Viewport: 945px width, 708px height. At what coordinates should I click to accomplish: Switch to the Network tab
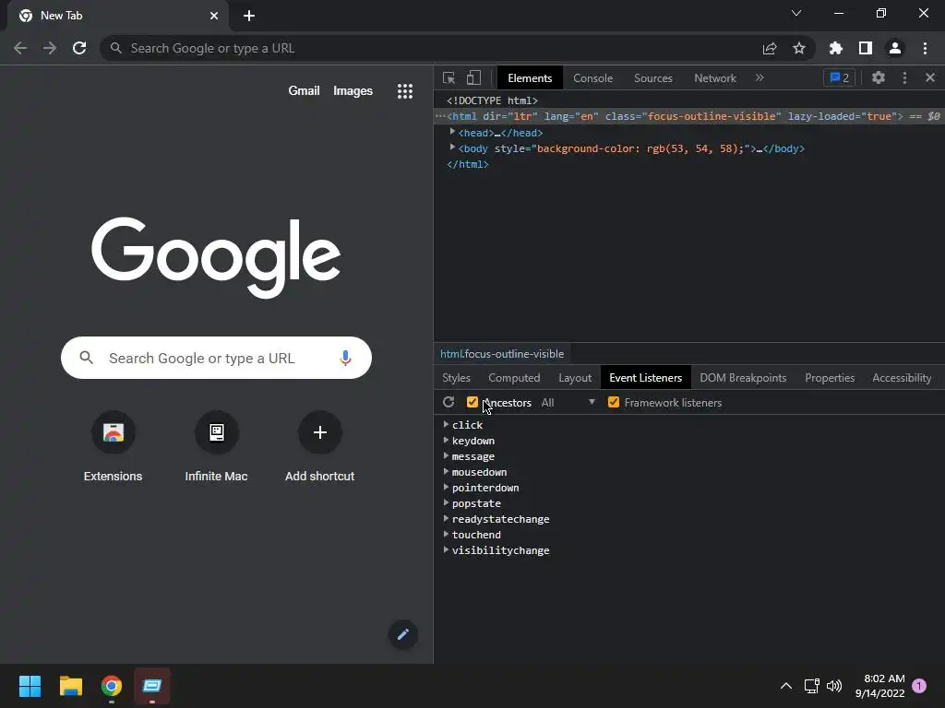715,78
